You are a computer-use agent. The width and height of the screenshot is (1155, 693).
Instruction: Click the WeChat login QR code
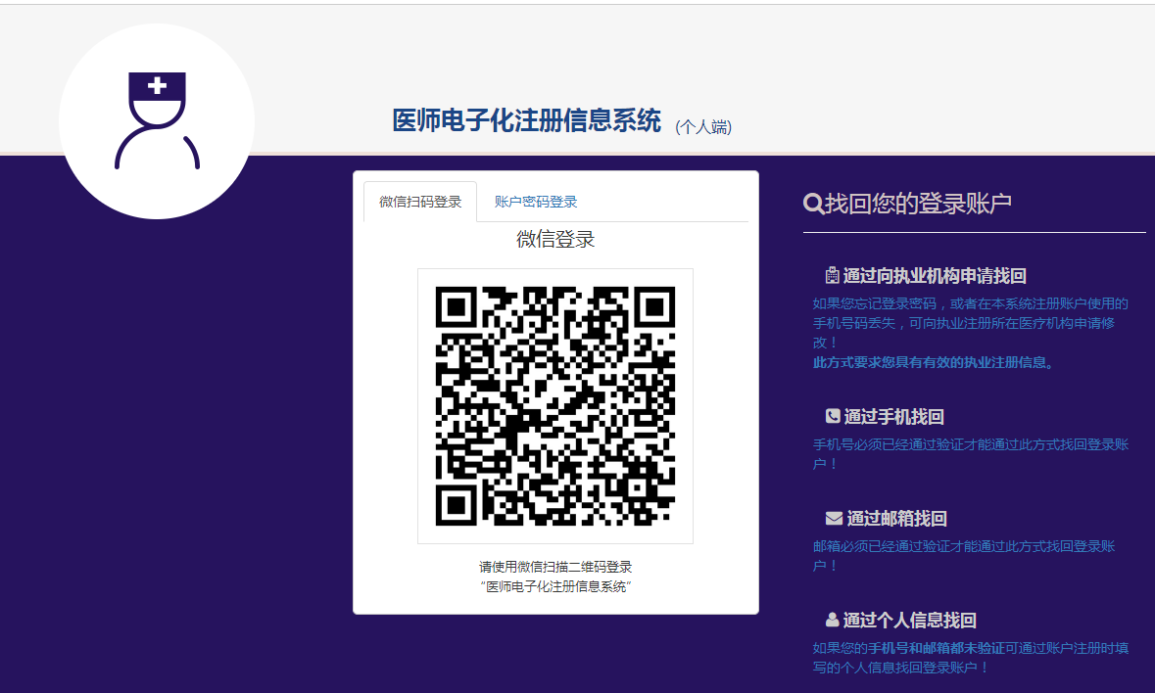(555, 406)
